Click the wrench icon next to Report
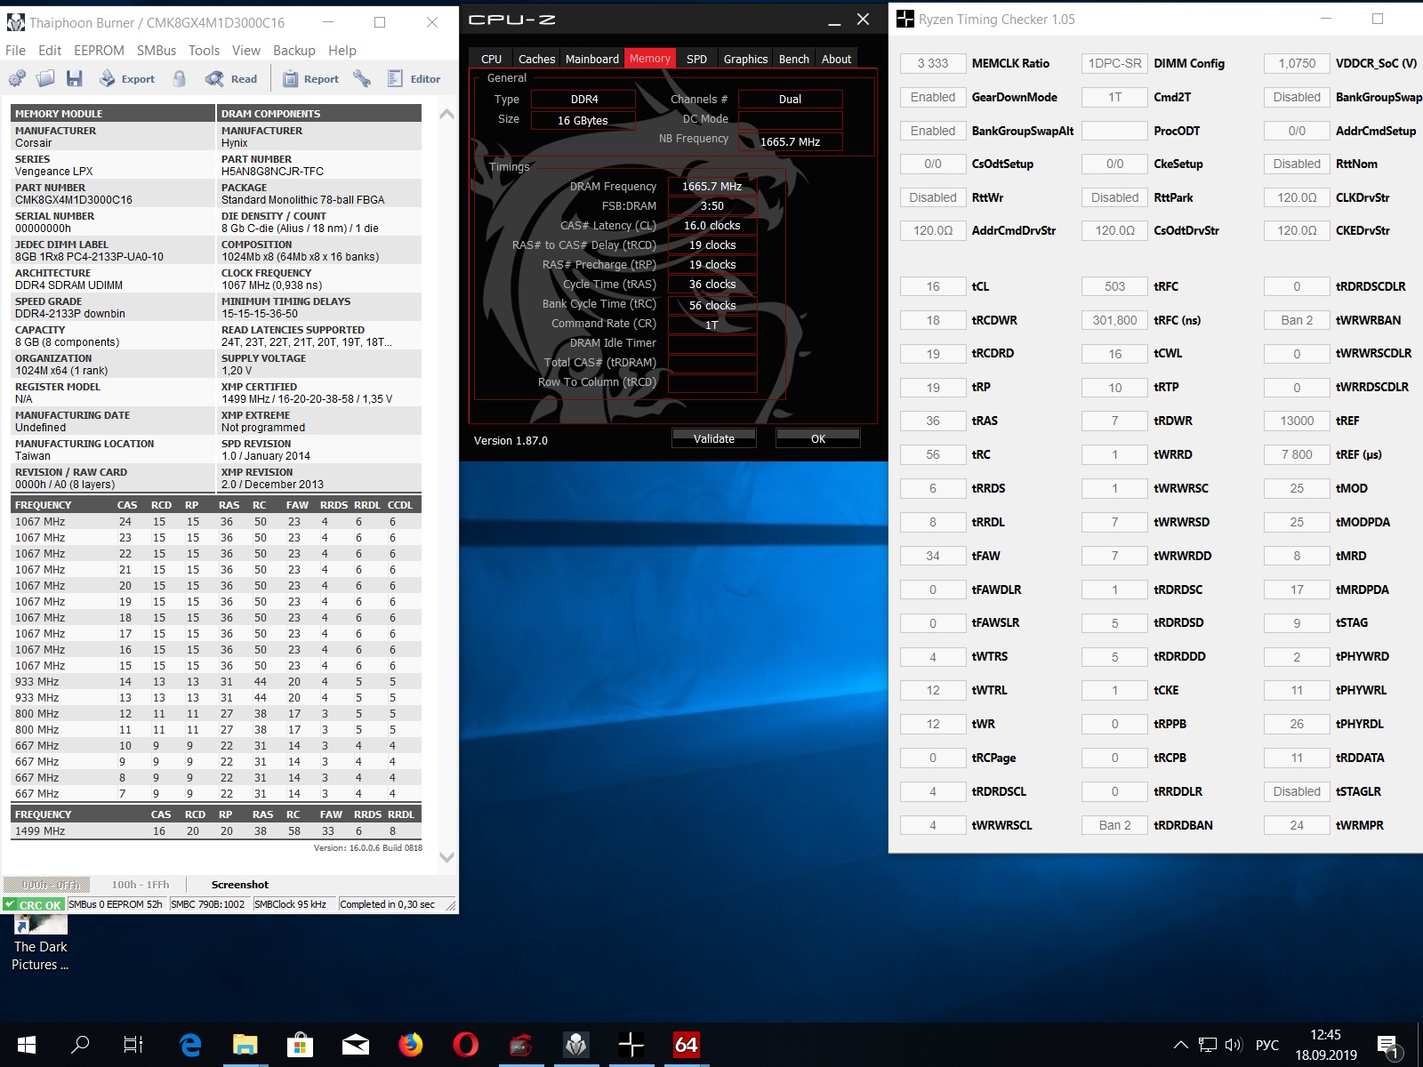Image resolution: width=1423 pixels, height=1067 pixels. (x=362, y=79)
